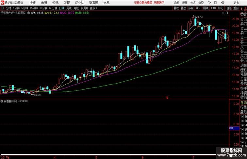Switch to 5分钟 chart period

pos(25,8)
